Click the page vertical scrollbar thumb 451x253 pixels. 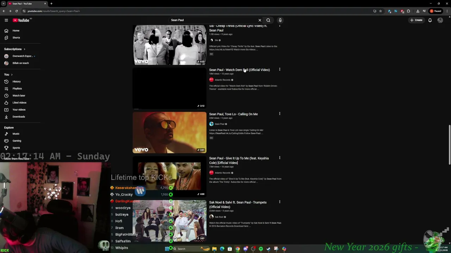[449, 144]
